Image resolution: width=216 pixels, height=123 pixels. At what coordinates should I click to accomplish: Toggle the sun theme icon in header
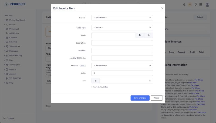[190, 4]
